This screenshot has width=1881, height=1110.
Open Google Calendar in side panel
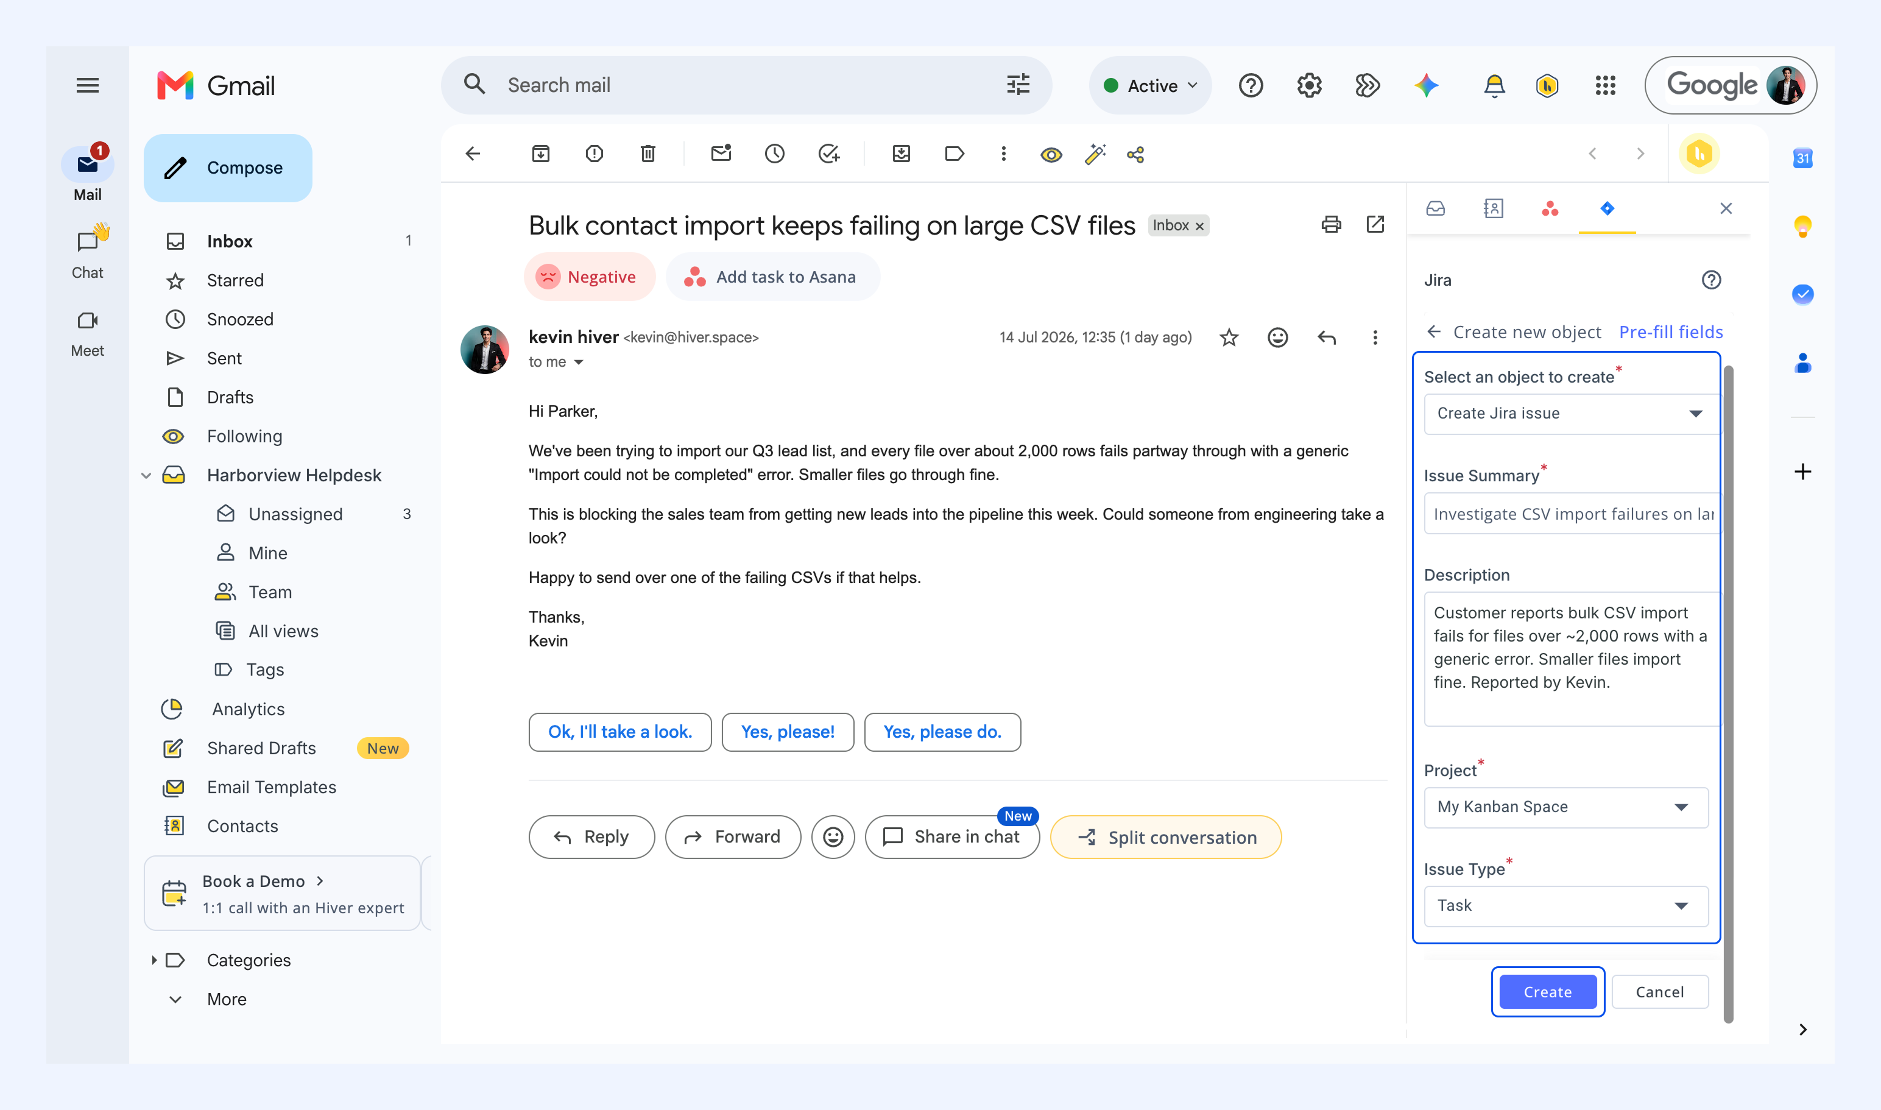click(x=1802, y=158)
